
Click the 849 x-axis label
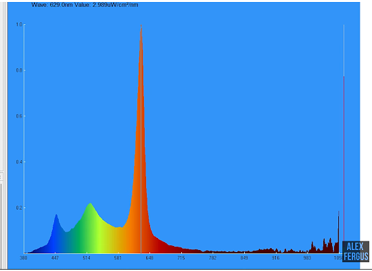click(x=244, y=258)
